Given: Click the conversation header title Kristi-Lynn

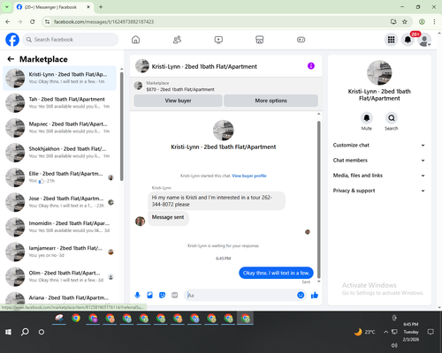Looking at the screenshot, I should [204, 66].
